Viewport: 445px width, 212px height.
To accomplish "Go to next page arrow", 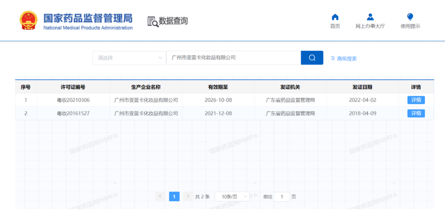I will [188, 196].
